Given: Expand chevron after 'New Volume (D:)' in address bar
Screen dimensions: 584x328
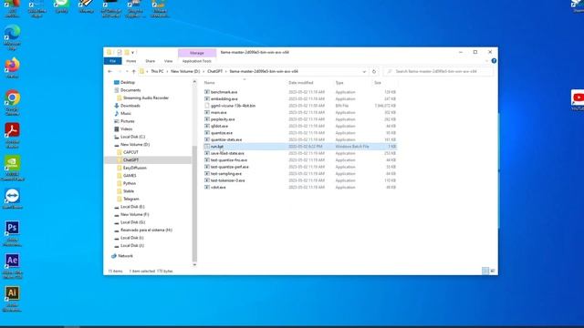Looking at the screenshot, I should click(203, 71).
